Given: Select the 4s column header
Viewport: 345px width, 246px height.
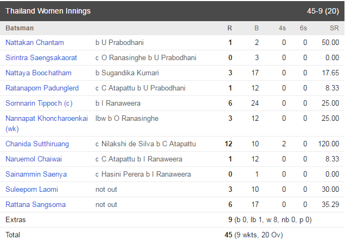Looking at the screenshot, I should (282, 28).
